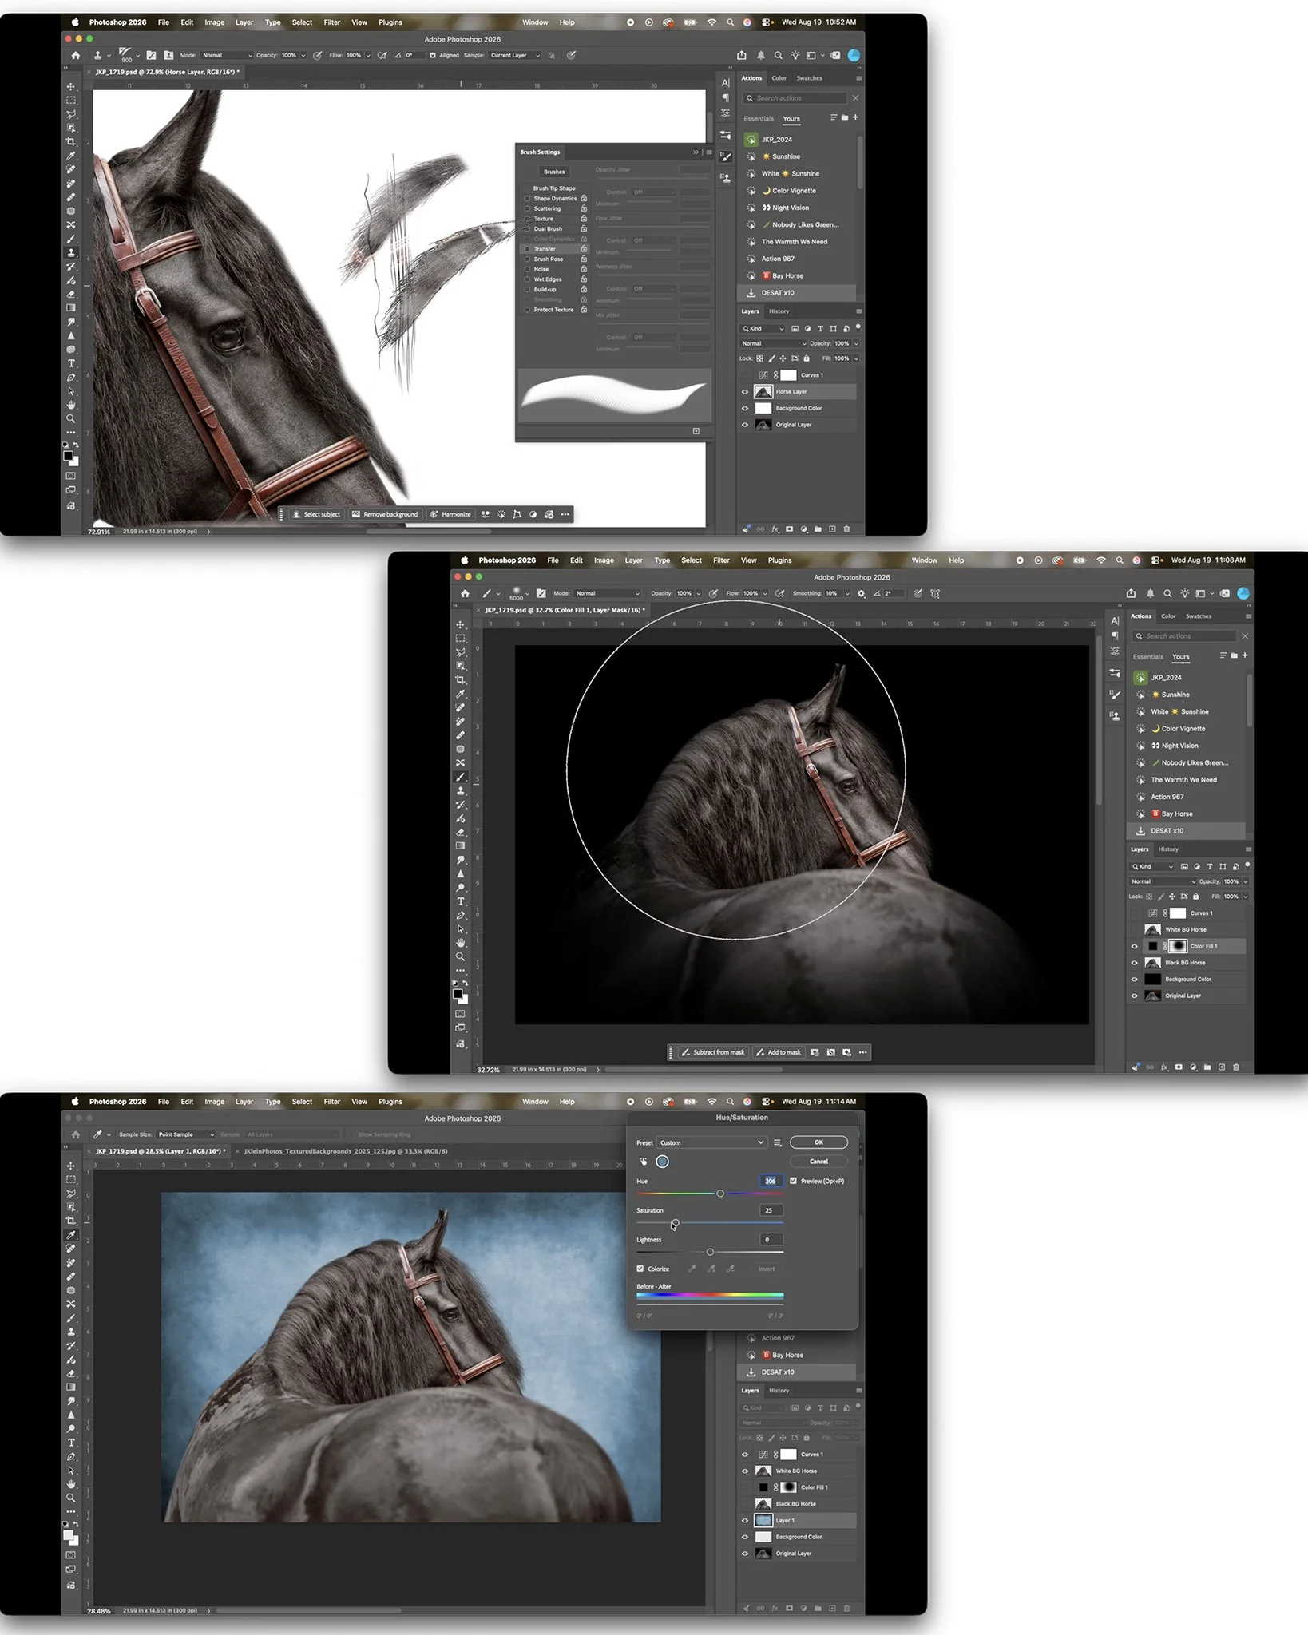Open Sample Current Layer dropdown
1308x1635 pixels.
tap(515, 56)
